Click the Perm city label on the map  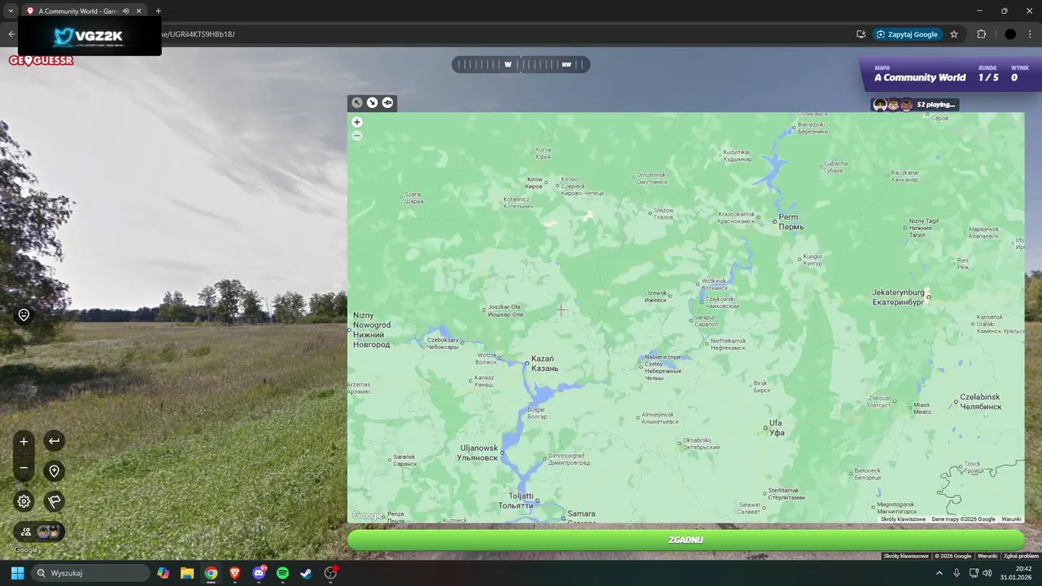790,221
